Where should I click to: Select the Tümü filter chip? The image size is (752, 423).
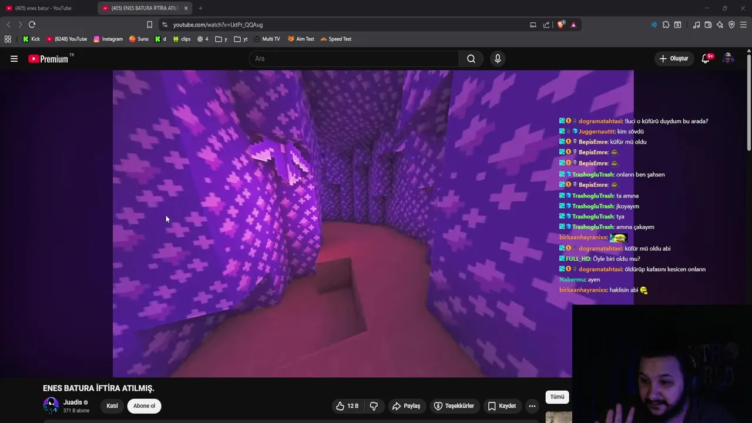[x=557, y=397]
